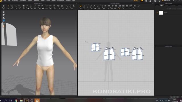The height and width of the screenshot is (102, 182).
Task: Click the second layout icon in bottom status bar
Action: click(x=174, y=97)
